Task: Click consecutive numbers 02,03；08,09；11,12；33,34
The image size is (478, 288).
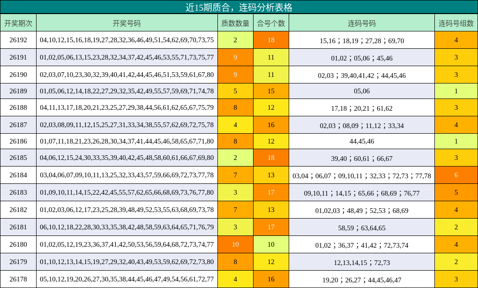Action: click(x=362, y=126)
